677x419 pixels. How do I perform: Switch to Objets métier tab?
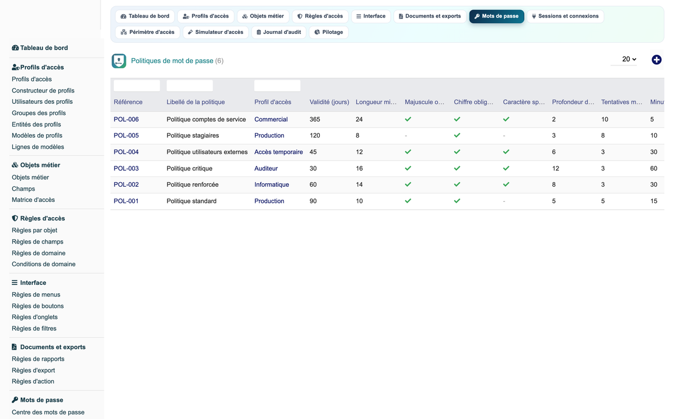coord(263,16)
